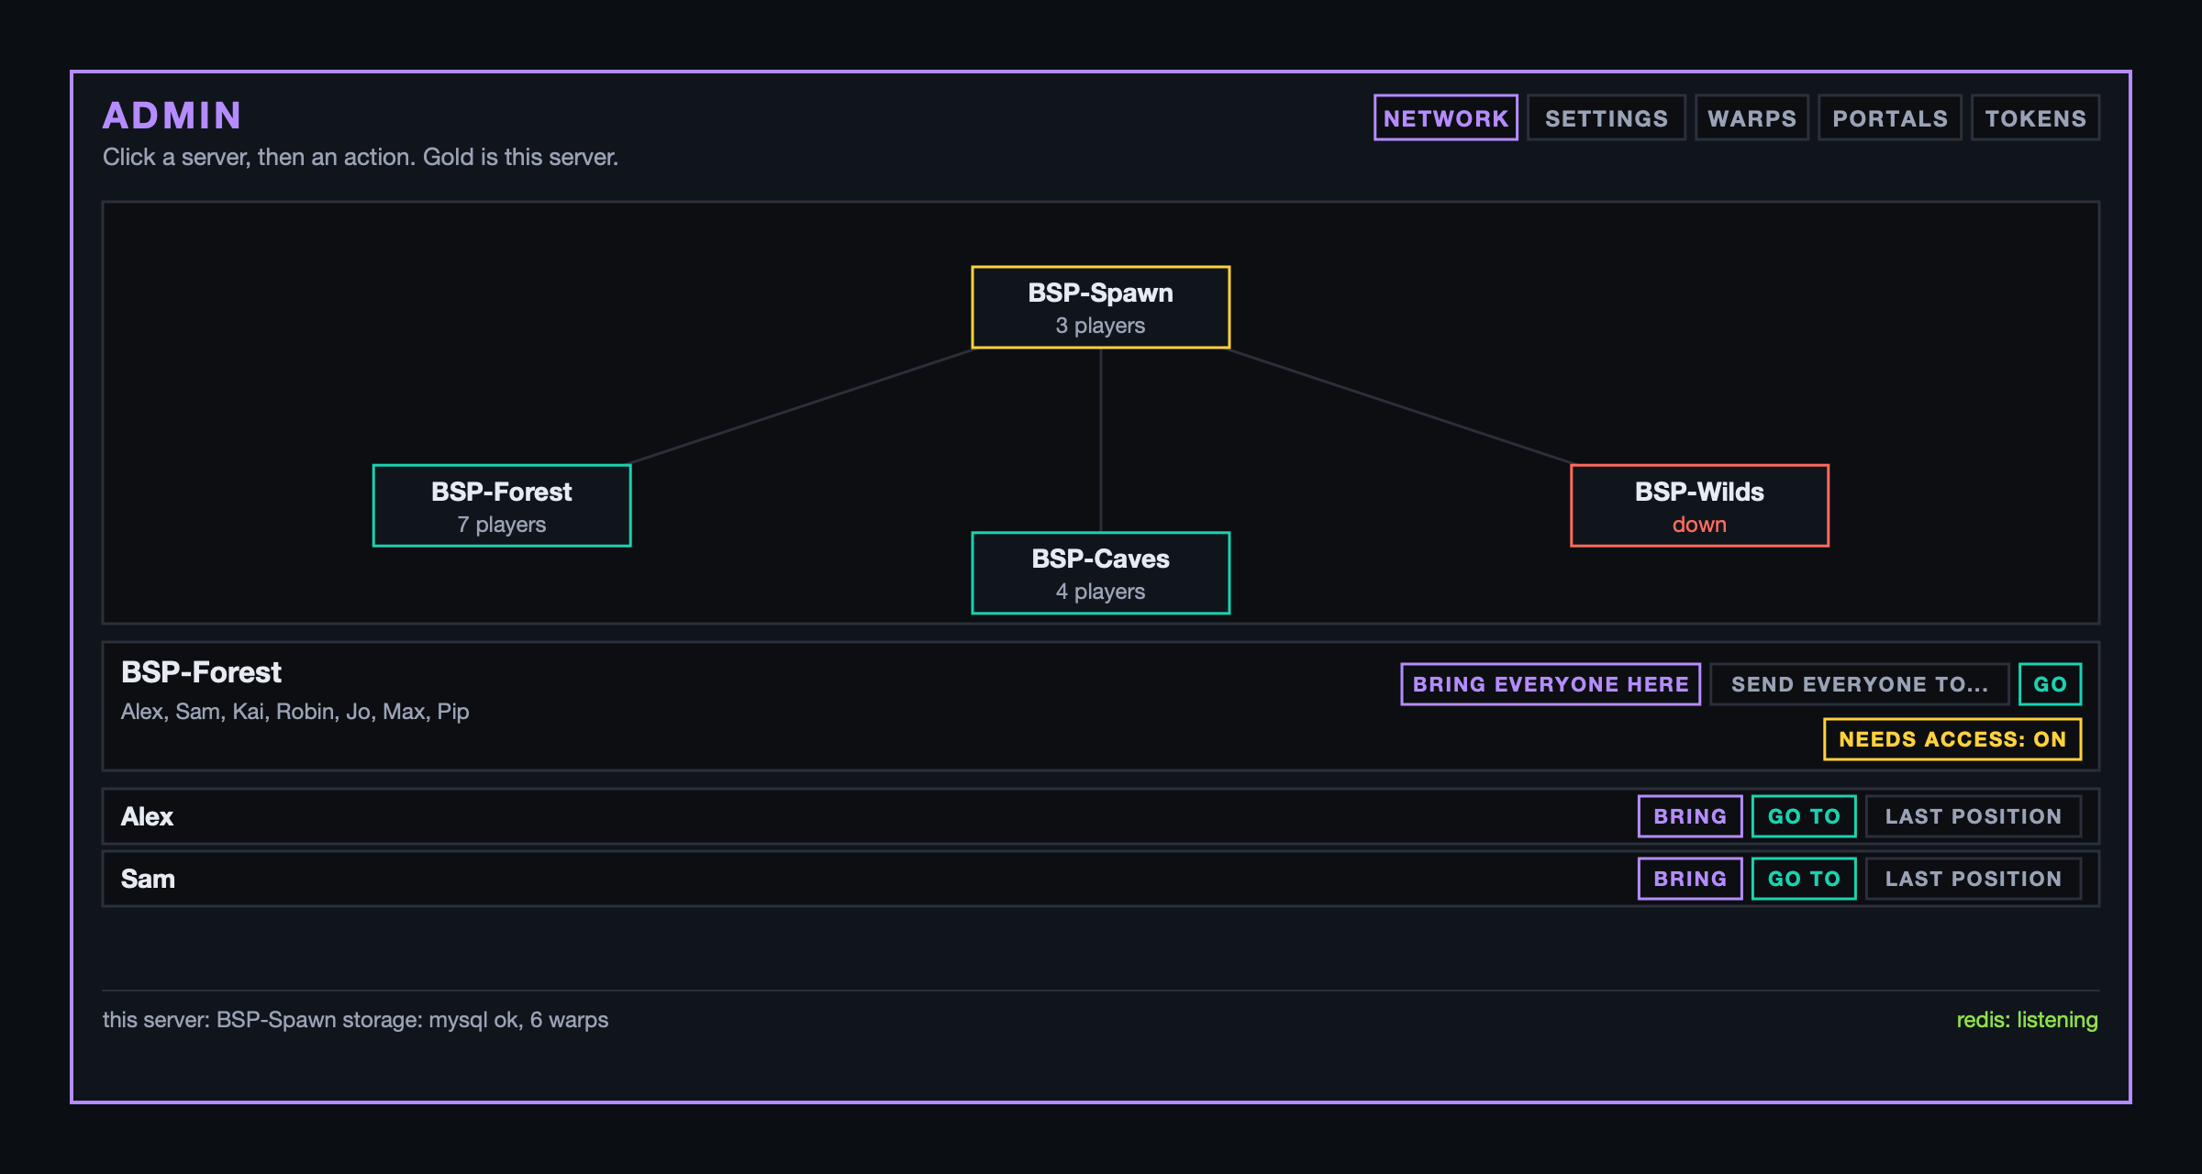Select the BSP-Forest server node
This screenshot has height=1174, width=2202.
click(x=502, y=506)
